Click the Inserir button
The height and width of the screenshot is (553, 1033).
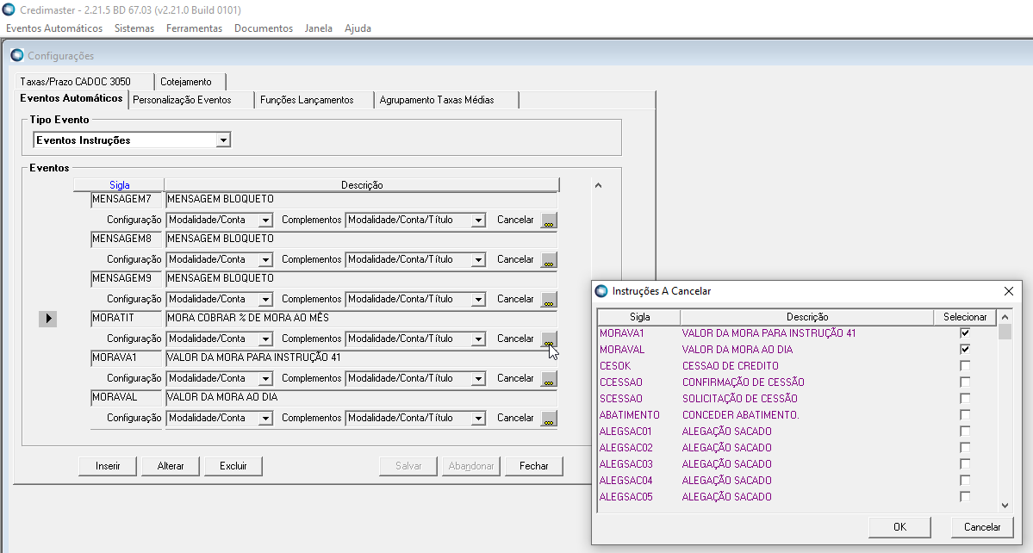108,466
